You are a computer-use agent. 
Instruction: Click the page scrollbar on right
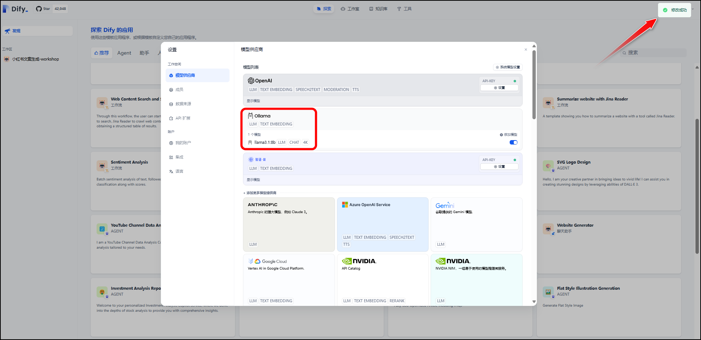point(697,186)
